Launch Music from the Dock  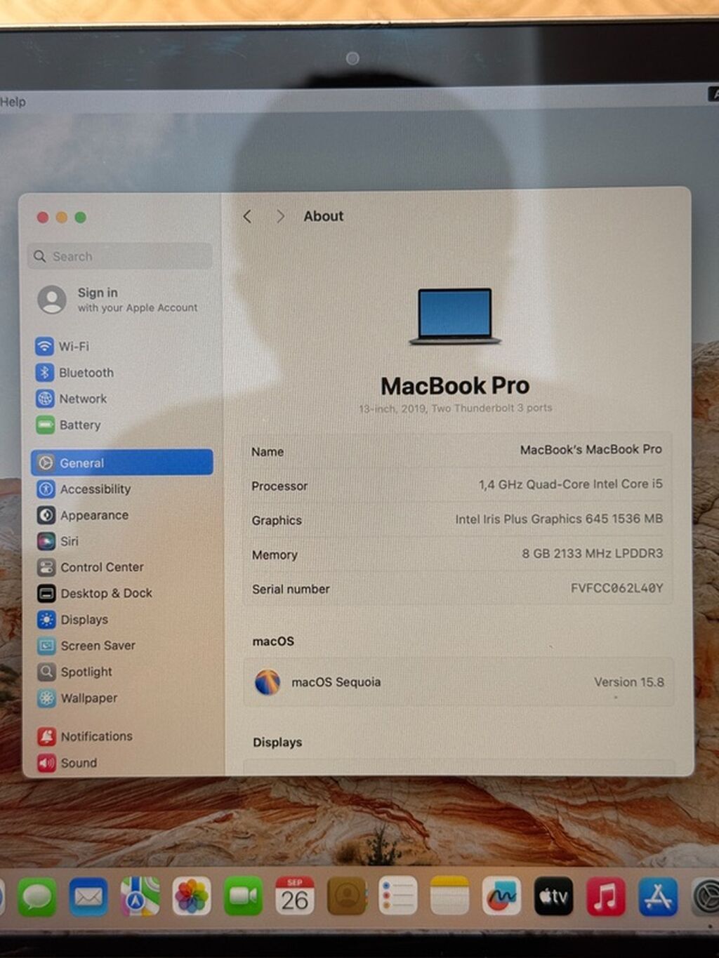tap(606, 896)
